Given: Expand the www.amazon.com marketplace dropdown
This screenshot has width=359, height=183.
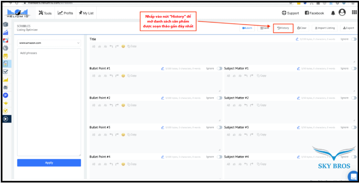Looking at the screenshot, I should [49, 43].
